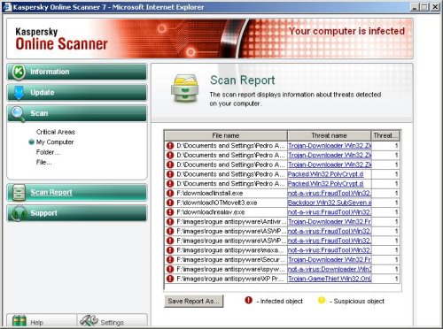Click the red infected icon for OTMoveIt3.exe row
This screenshot has width=443, height=329.
coord(170,203)
